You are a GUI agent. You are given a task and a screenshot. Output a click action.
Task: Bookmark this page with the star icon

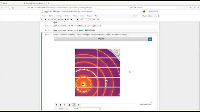point(131,7)
